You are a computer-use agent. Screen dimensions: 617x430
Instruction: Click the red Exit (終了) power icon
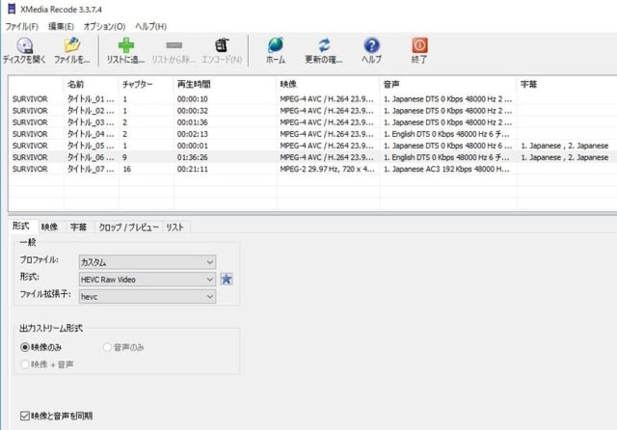coord(420,46)
